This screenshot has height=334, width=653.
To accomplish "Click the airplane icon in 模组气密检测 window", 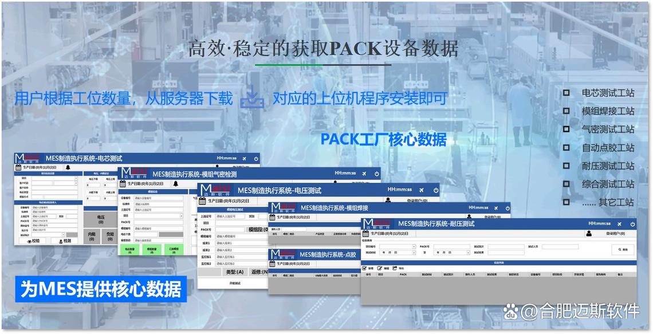I will click(364, 174).
